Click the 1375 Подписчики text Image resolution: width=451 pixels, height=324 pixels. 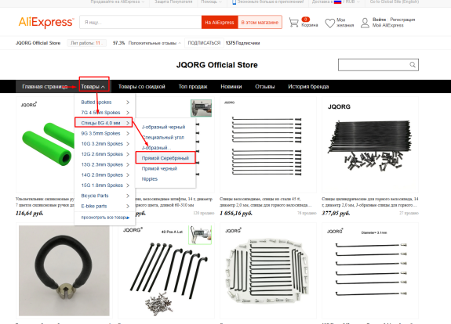point(243,43)
